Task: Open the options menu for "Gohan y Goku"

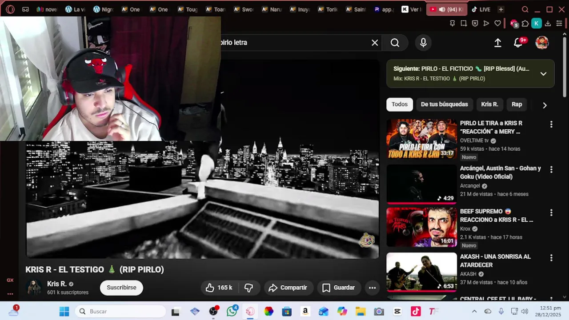Action: pyautogui.click(x=551, y=169)
